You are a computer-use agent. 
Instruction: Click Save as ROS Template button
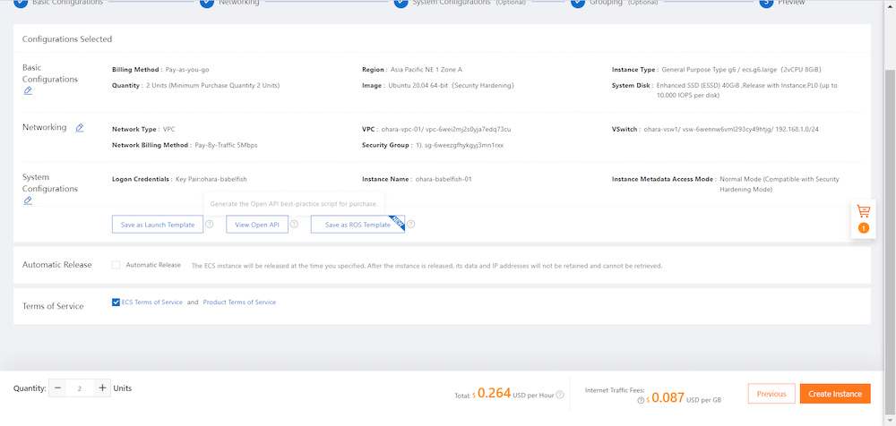coord(358,225)
